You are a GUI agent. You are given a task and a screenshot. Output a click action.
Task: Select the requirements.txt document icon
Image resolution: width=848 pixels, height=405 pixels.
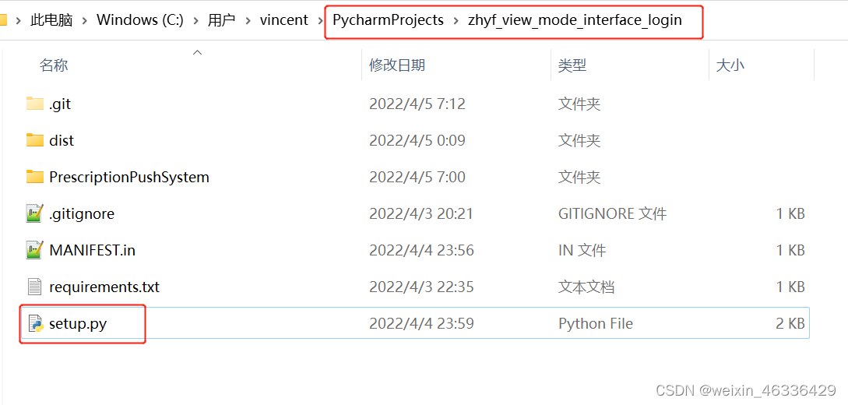34,287
